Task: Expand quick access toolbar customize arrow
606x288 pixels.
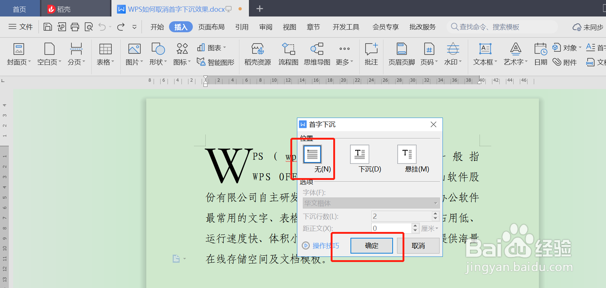Action: (x=135, y=27)
